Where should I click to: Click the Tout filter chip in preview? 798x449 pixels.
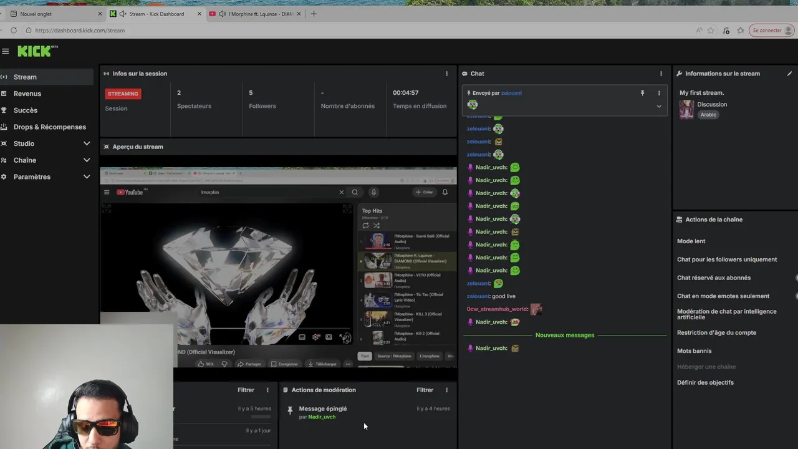point(365,356)
